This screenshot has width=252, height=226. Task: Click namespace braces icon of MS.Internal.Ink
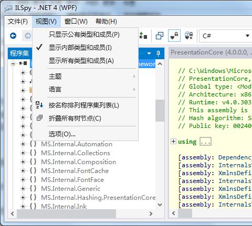pos(33,207)
